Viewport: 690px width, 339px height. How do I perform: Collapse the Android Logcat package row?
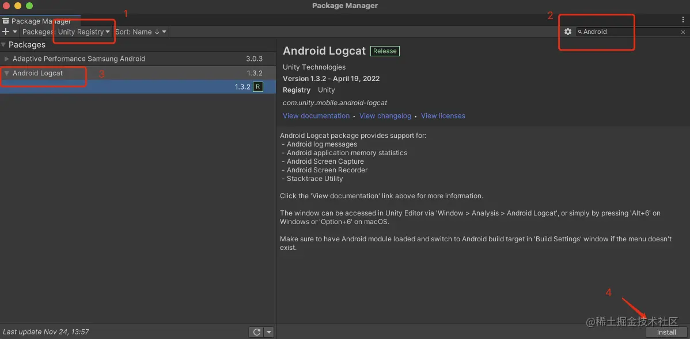coord(6,74)
